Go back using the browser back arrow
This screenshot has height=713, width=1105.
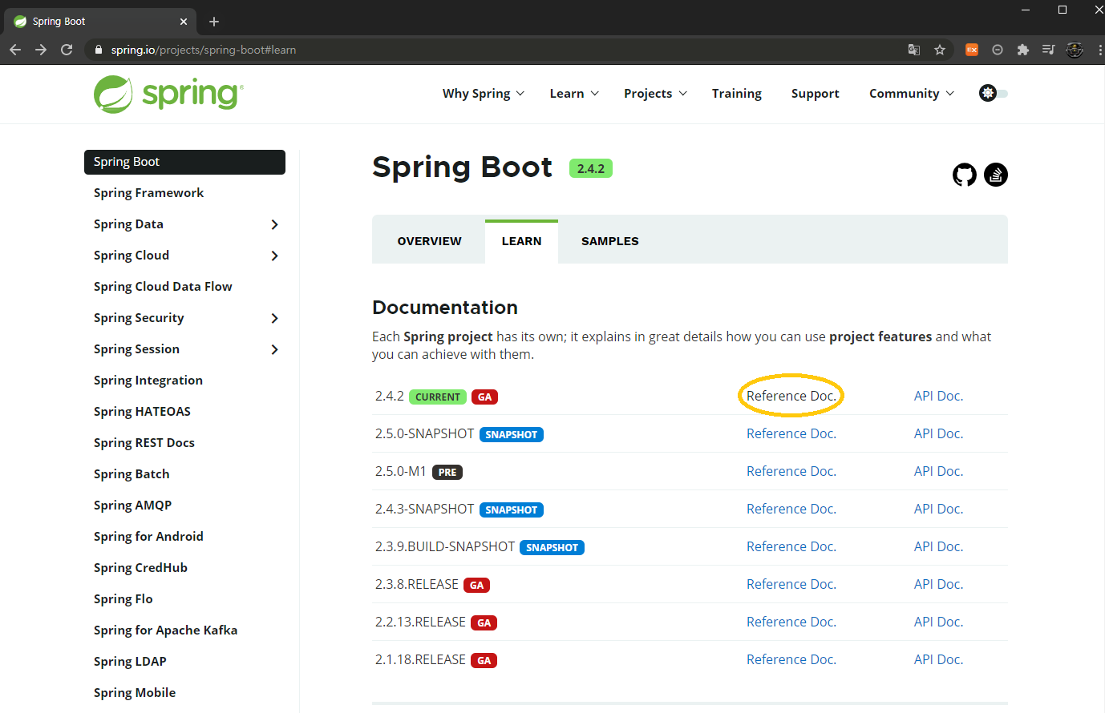[15, 50]
